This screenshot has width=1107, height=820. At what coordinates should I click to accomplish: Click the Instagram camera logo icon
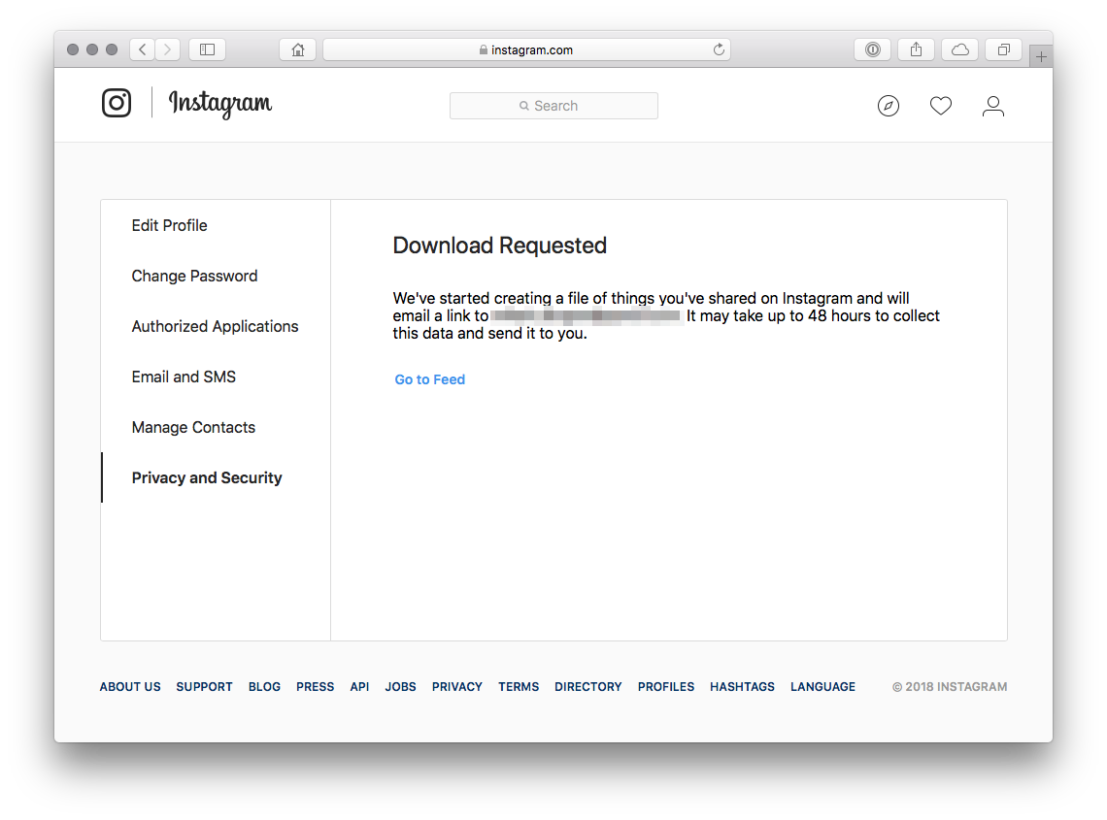[117, 103]
